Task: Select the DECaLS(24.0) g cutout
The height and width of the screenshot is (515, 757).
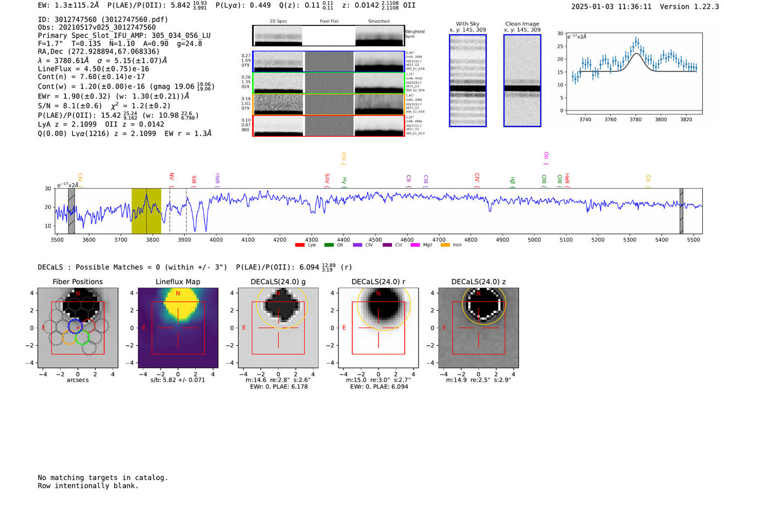Action: 278,328
